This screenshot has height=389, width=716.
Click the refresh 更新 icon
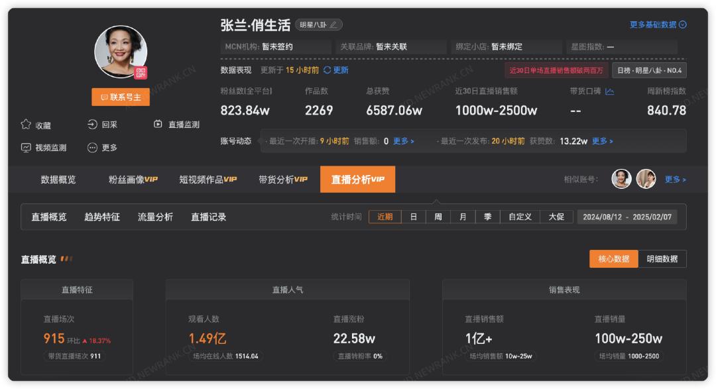coord(327,70)
